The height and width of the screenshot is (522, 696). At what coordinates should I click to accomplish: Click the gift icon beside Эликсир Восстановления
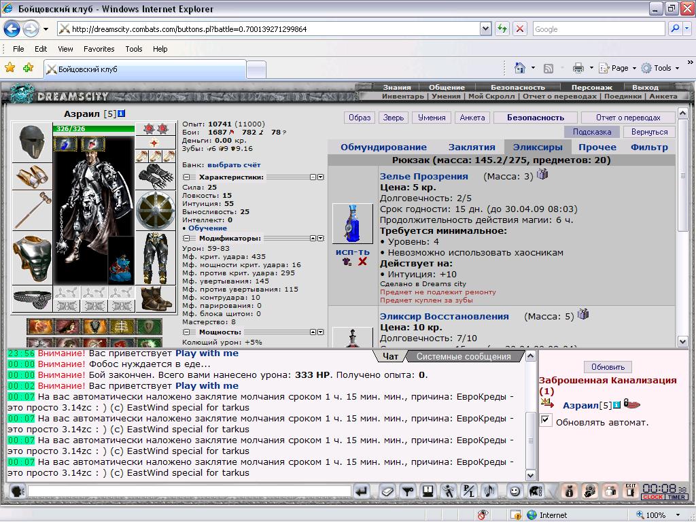click(x=582, y=314)
